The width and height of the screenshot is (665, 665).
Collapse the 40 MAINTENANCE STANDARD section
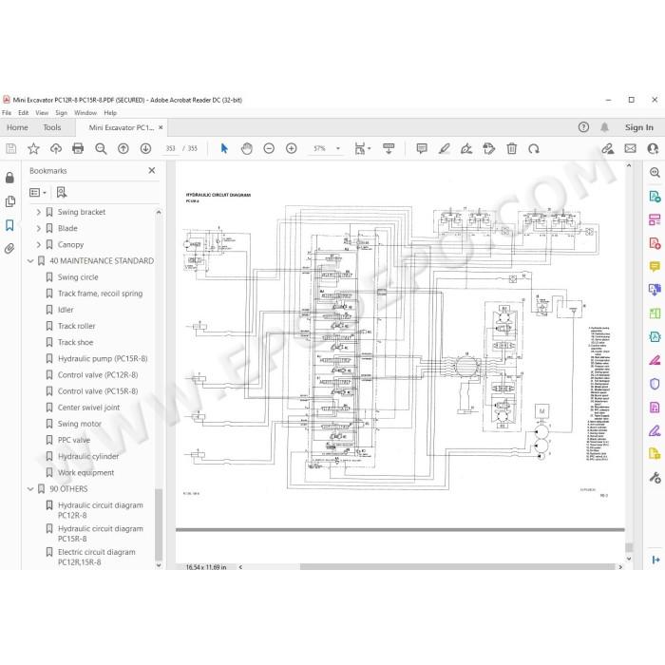pyautogui.click(x=30, y=261)
